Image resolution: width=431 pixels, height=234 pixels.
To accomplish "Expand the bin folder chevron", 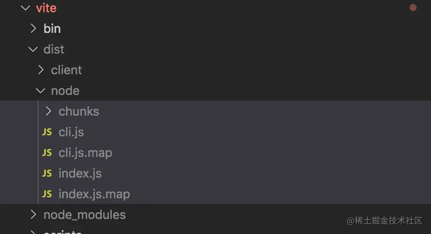I will click(x=33, y=29).
